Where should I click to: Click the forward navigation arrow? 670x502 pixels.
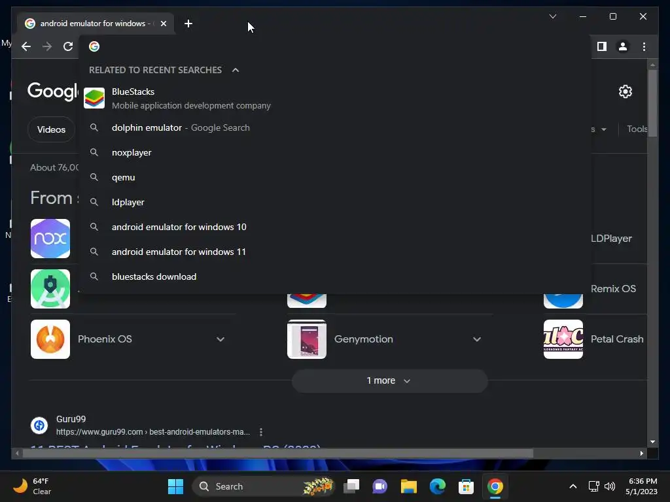[x=47, y=46]
